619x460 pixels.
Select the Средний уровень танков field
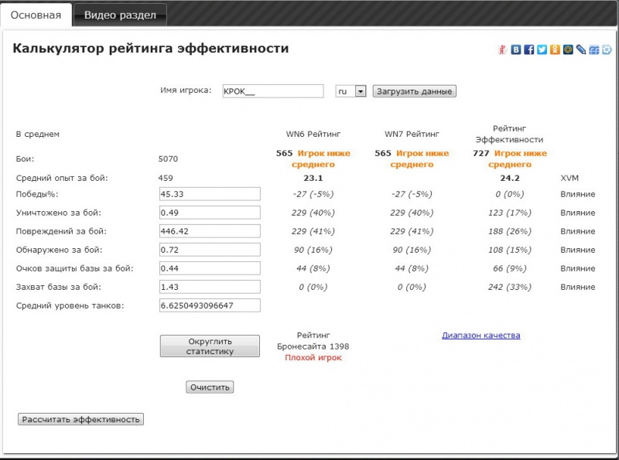click(x=209, y=305)
